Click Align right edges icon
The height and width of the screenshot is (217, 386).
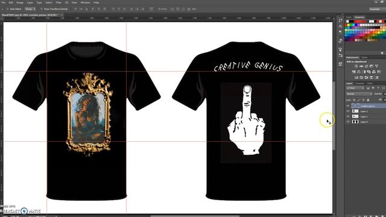point(104,9)
